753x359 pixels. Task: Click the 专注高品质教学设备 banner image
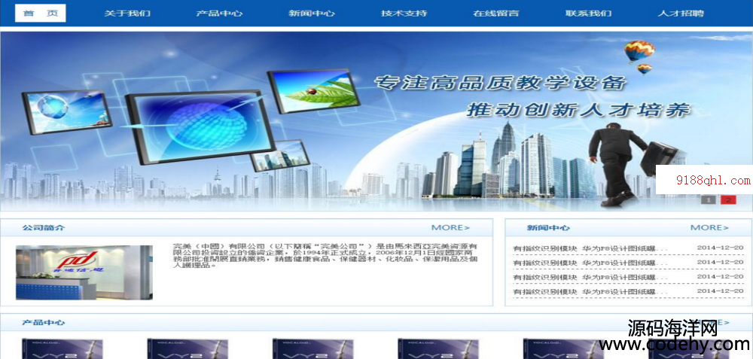point(376,121)
